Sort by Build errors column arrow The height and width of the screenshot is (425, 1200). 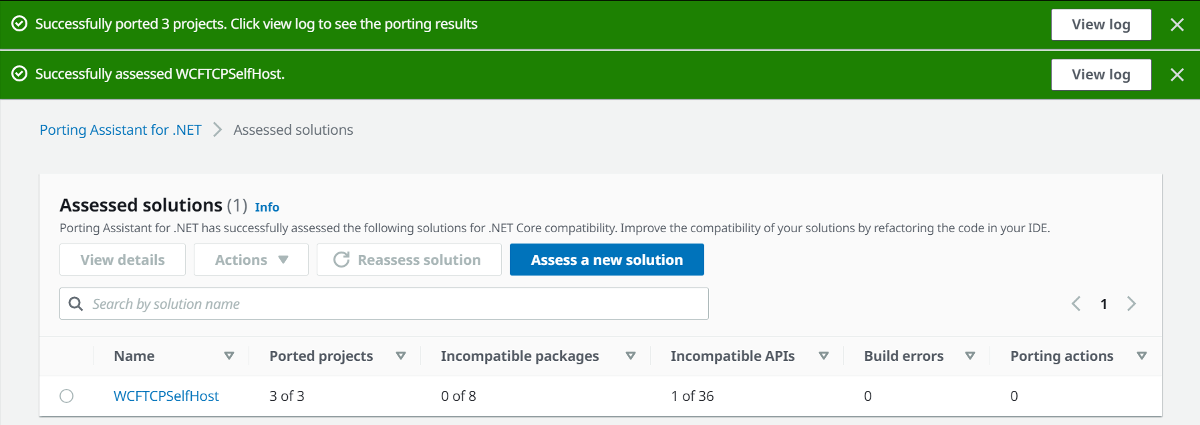tap(970, 356)
